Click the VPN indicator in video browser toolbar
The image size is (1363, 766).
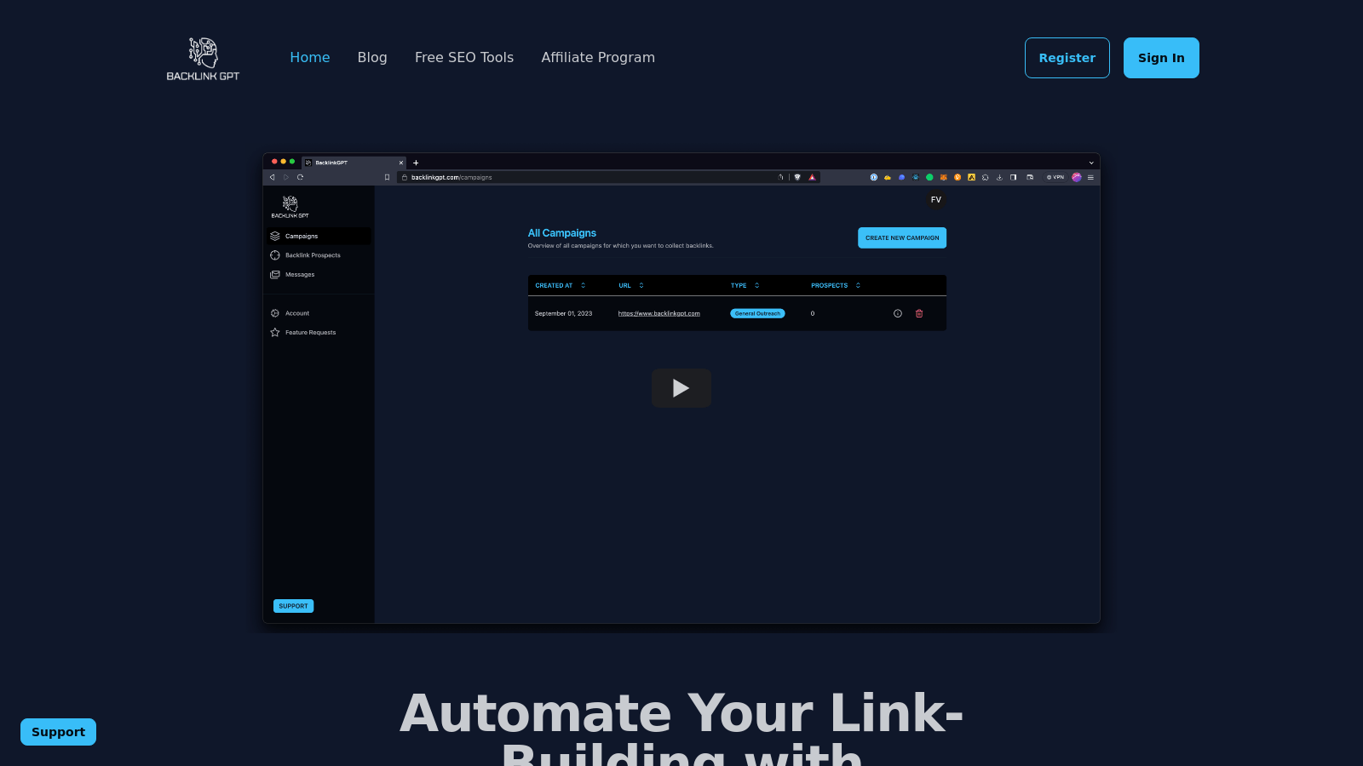[1055, 177]
